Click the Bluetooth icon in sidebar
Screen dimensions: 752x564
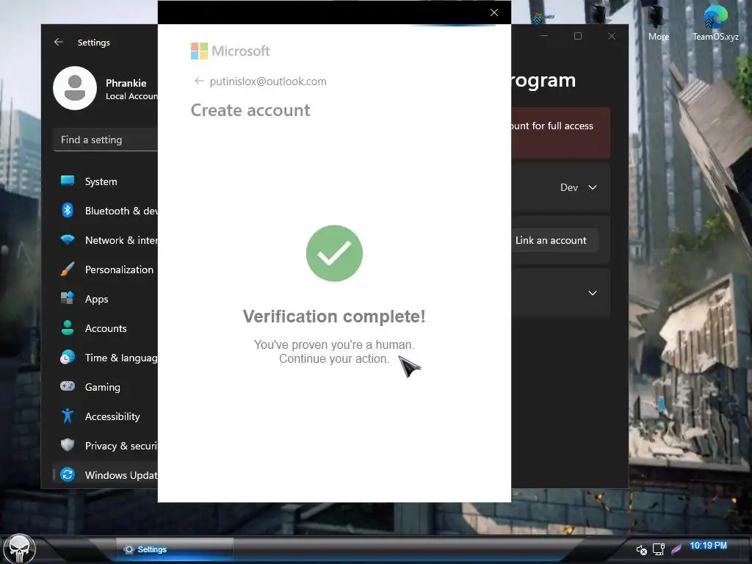68,210
